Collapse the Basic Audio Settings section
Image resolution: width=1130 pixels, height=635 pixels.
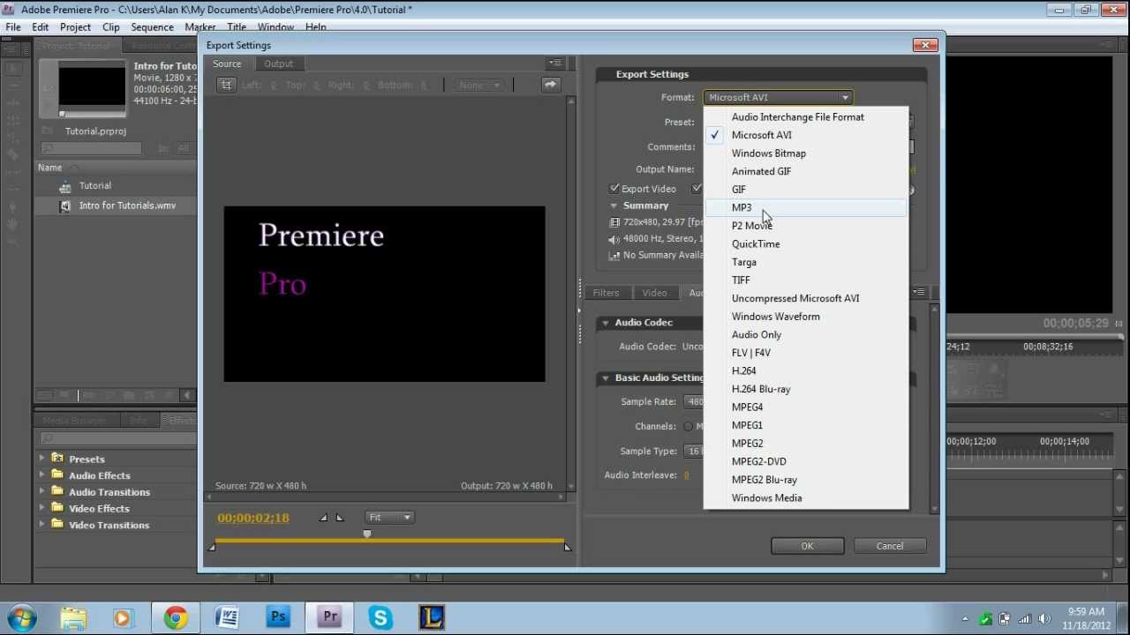click(606, 378)
